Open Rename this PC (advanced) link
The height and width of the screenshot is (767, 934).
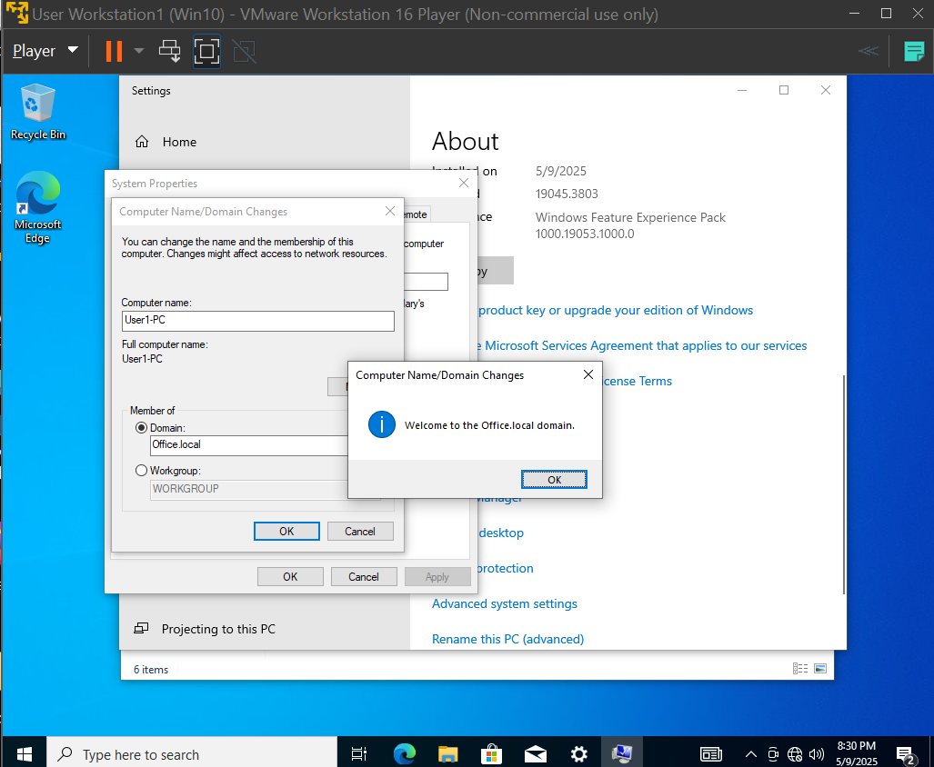[x=507, y=639]
